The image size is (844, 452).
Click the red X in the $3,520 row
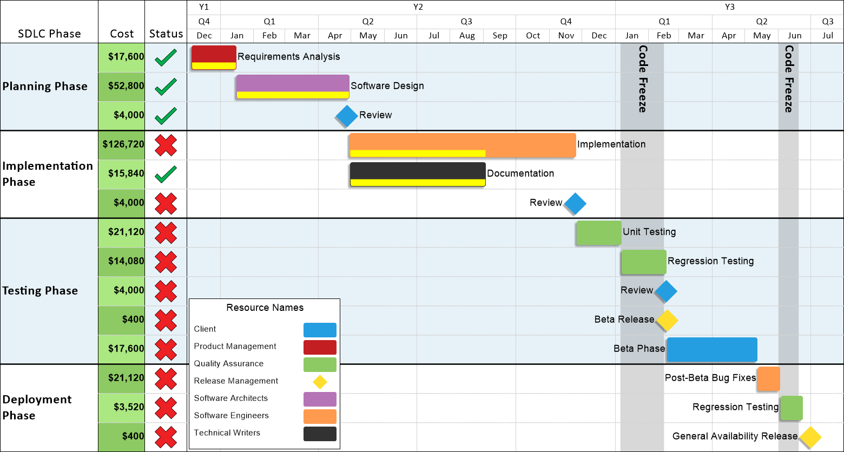pyautogui.click(x=166, y=408)
